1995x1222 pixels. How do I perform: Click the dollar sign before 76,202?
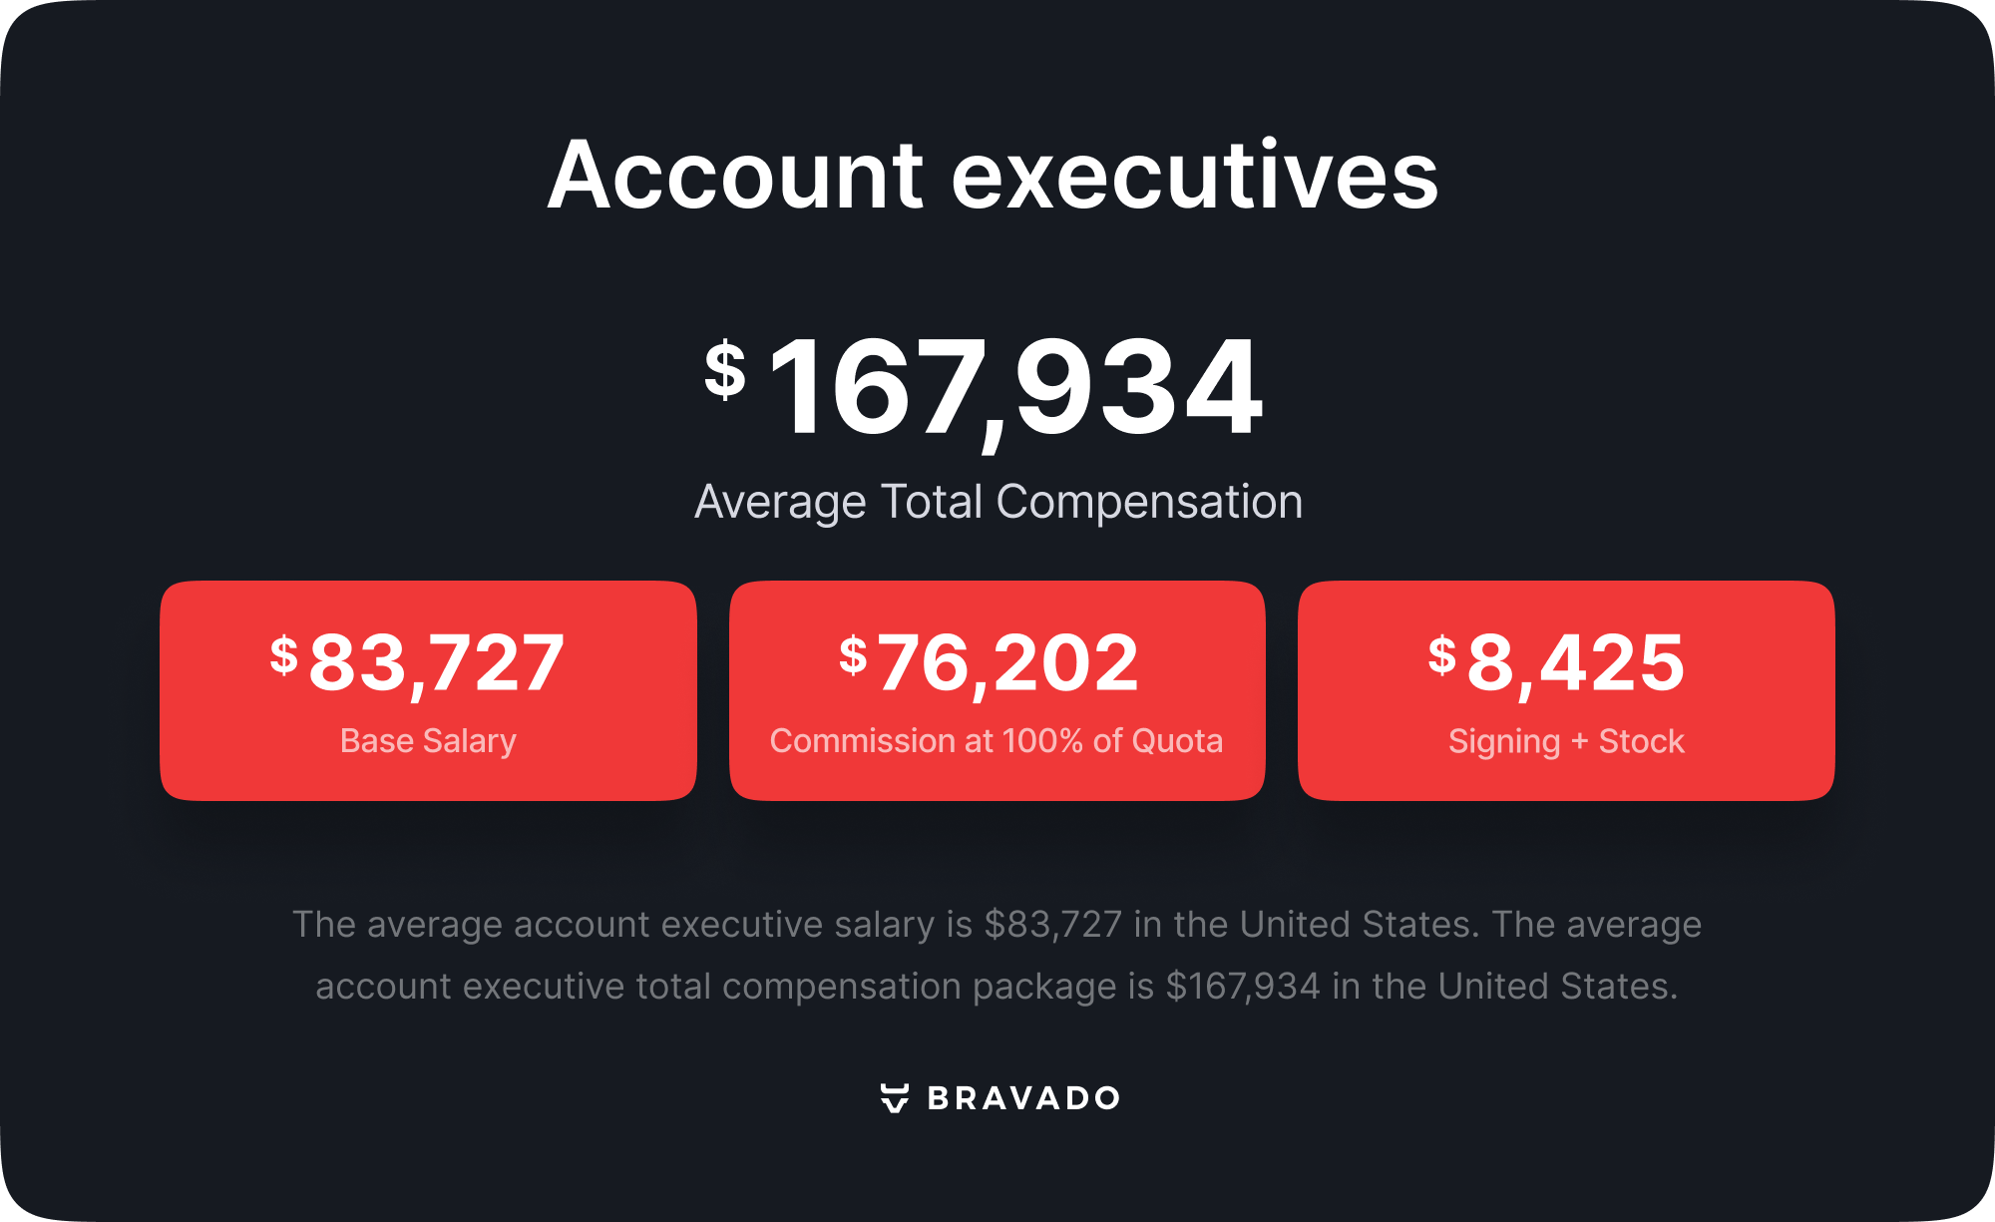pos(853,655)
